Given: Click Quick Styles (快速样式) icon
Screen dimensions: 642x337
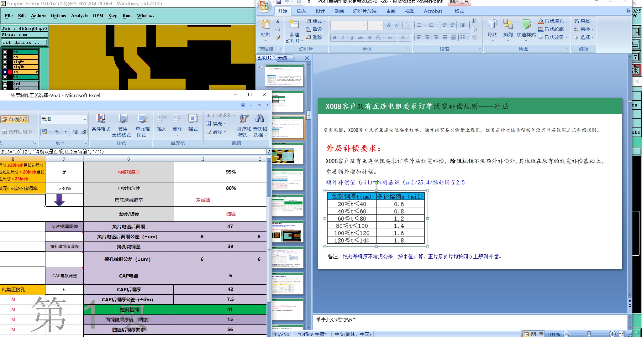Looking at the screenshot, I should [526, 24].
